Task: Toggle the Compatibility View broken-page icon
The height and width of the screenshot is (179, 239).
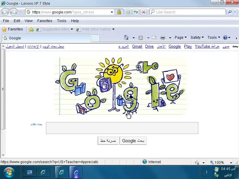Action: [128, 12]
